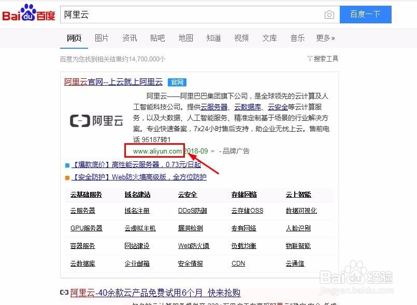Open the 漏洞检测 link

(x=191, y=228)
